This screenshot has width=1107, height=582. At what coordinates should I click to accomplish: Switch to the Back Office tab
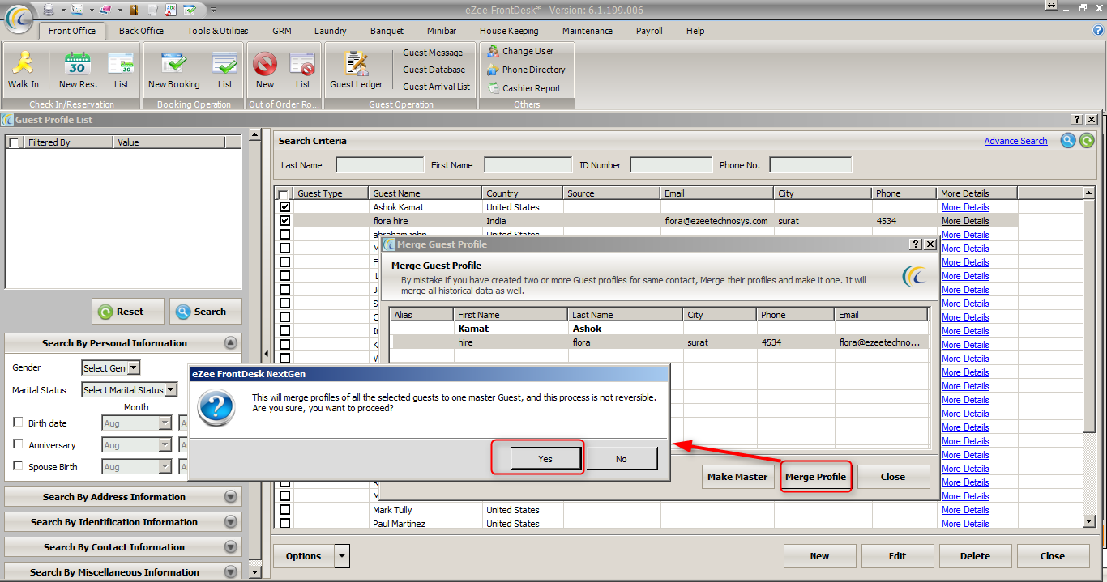141,31
